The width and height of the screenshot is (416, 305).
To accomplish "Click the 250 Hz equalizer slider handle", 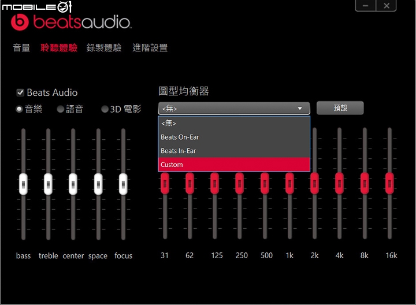I will click(240, 183).
